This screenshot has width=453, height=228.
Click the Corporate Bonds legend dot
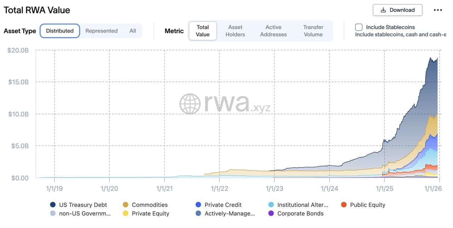coord(271,213)
